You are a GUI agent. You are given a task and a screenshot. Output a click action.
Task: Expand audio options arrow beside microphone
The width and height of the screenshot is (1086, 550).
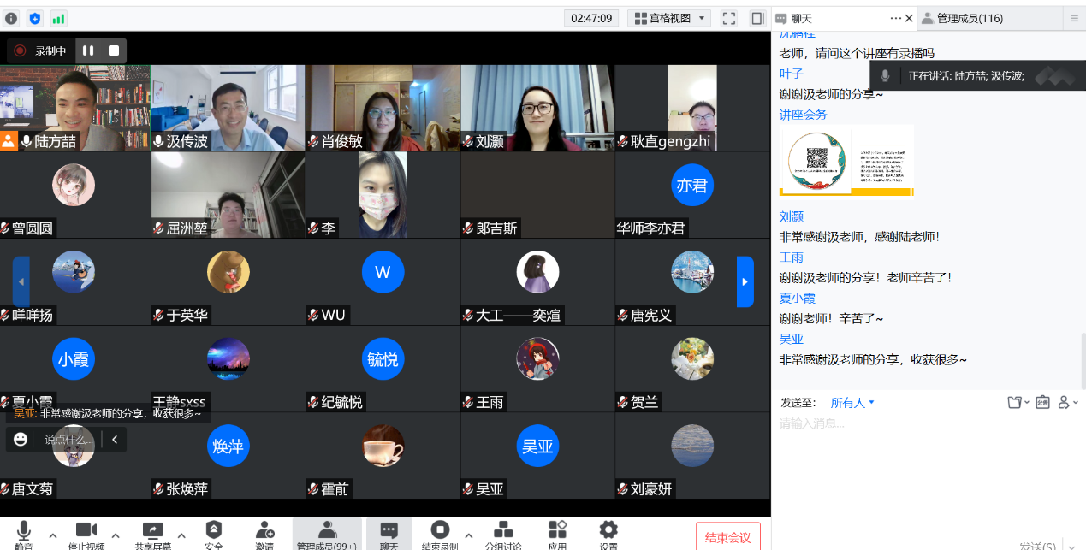(x=53, y=535)
